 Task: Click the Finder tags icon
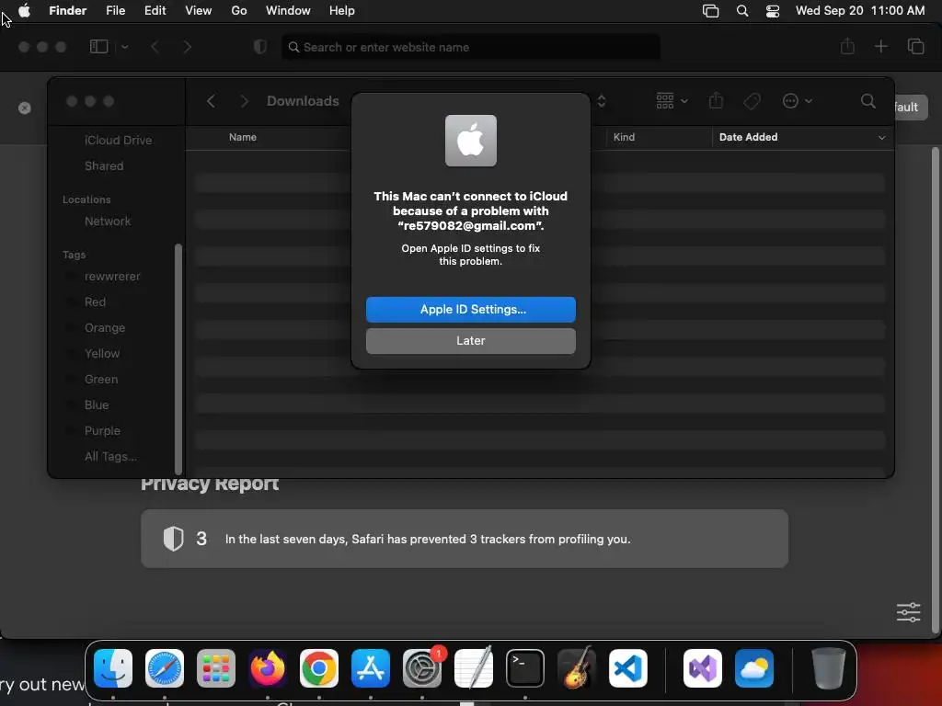752,101
